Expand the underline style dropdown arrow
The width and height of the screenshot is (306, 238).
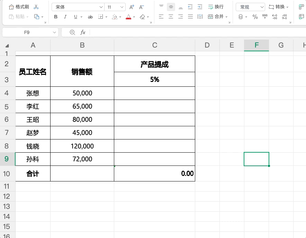coord(81,17)
